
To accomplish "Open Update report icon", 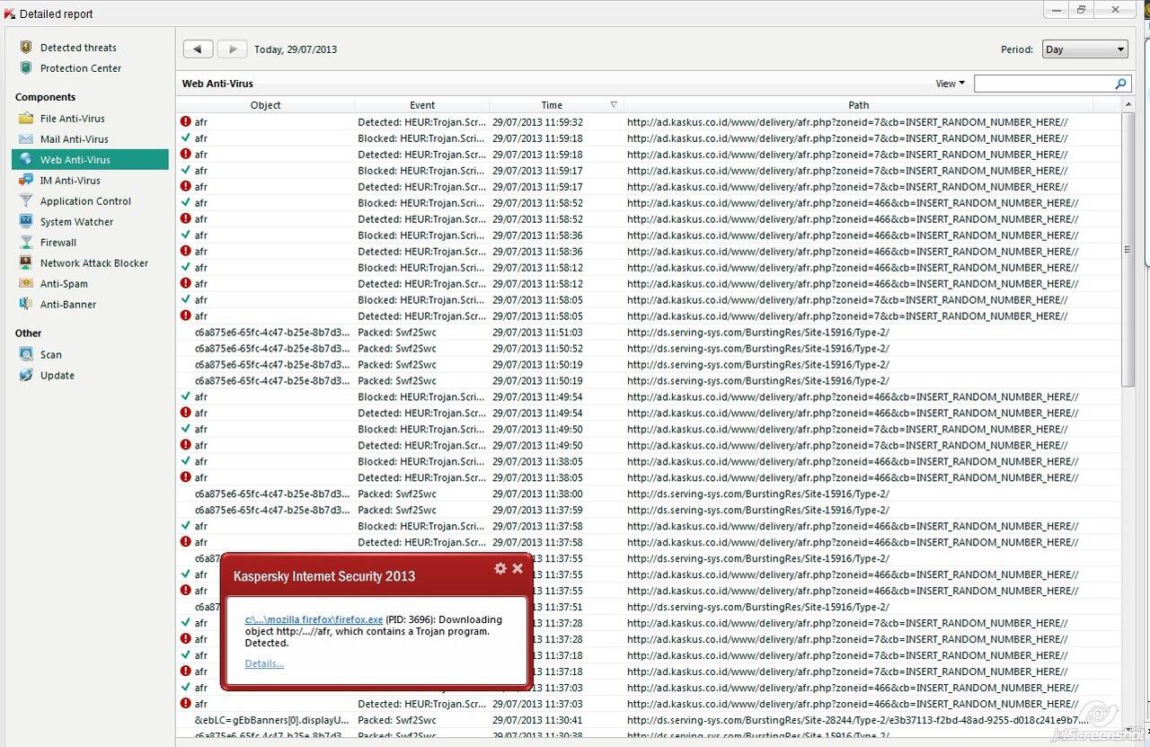I will [26, 376].
